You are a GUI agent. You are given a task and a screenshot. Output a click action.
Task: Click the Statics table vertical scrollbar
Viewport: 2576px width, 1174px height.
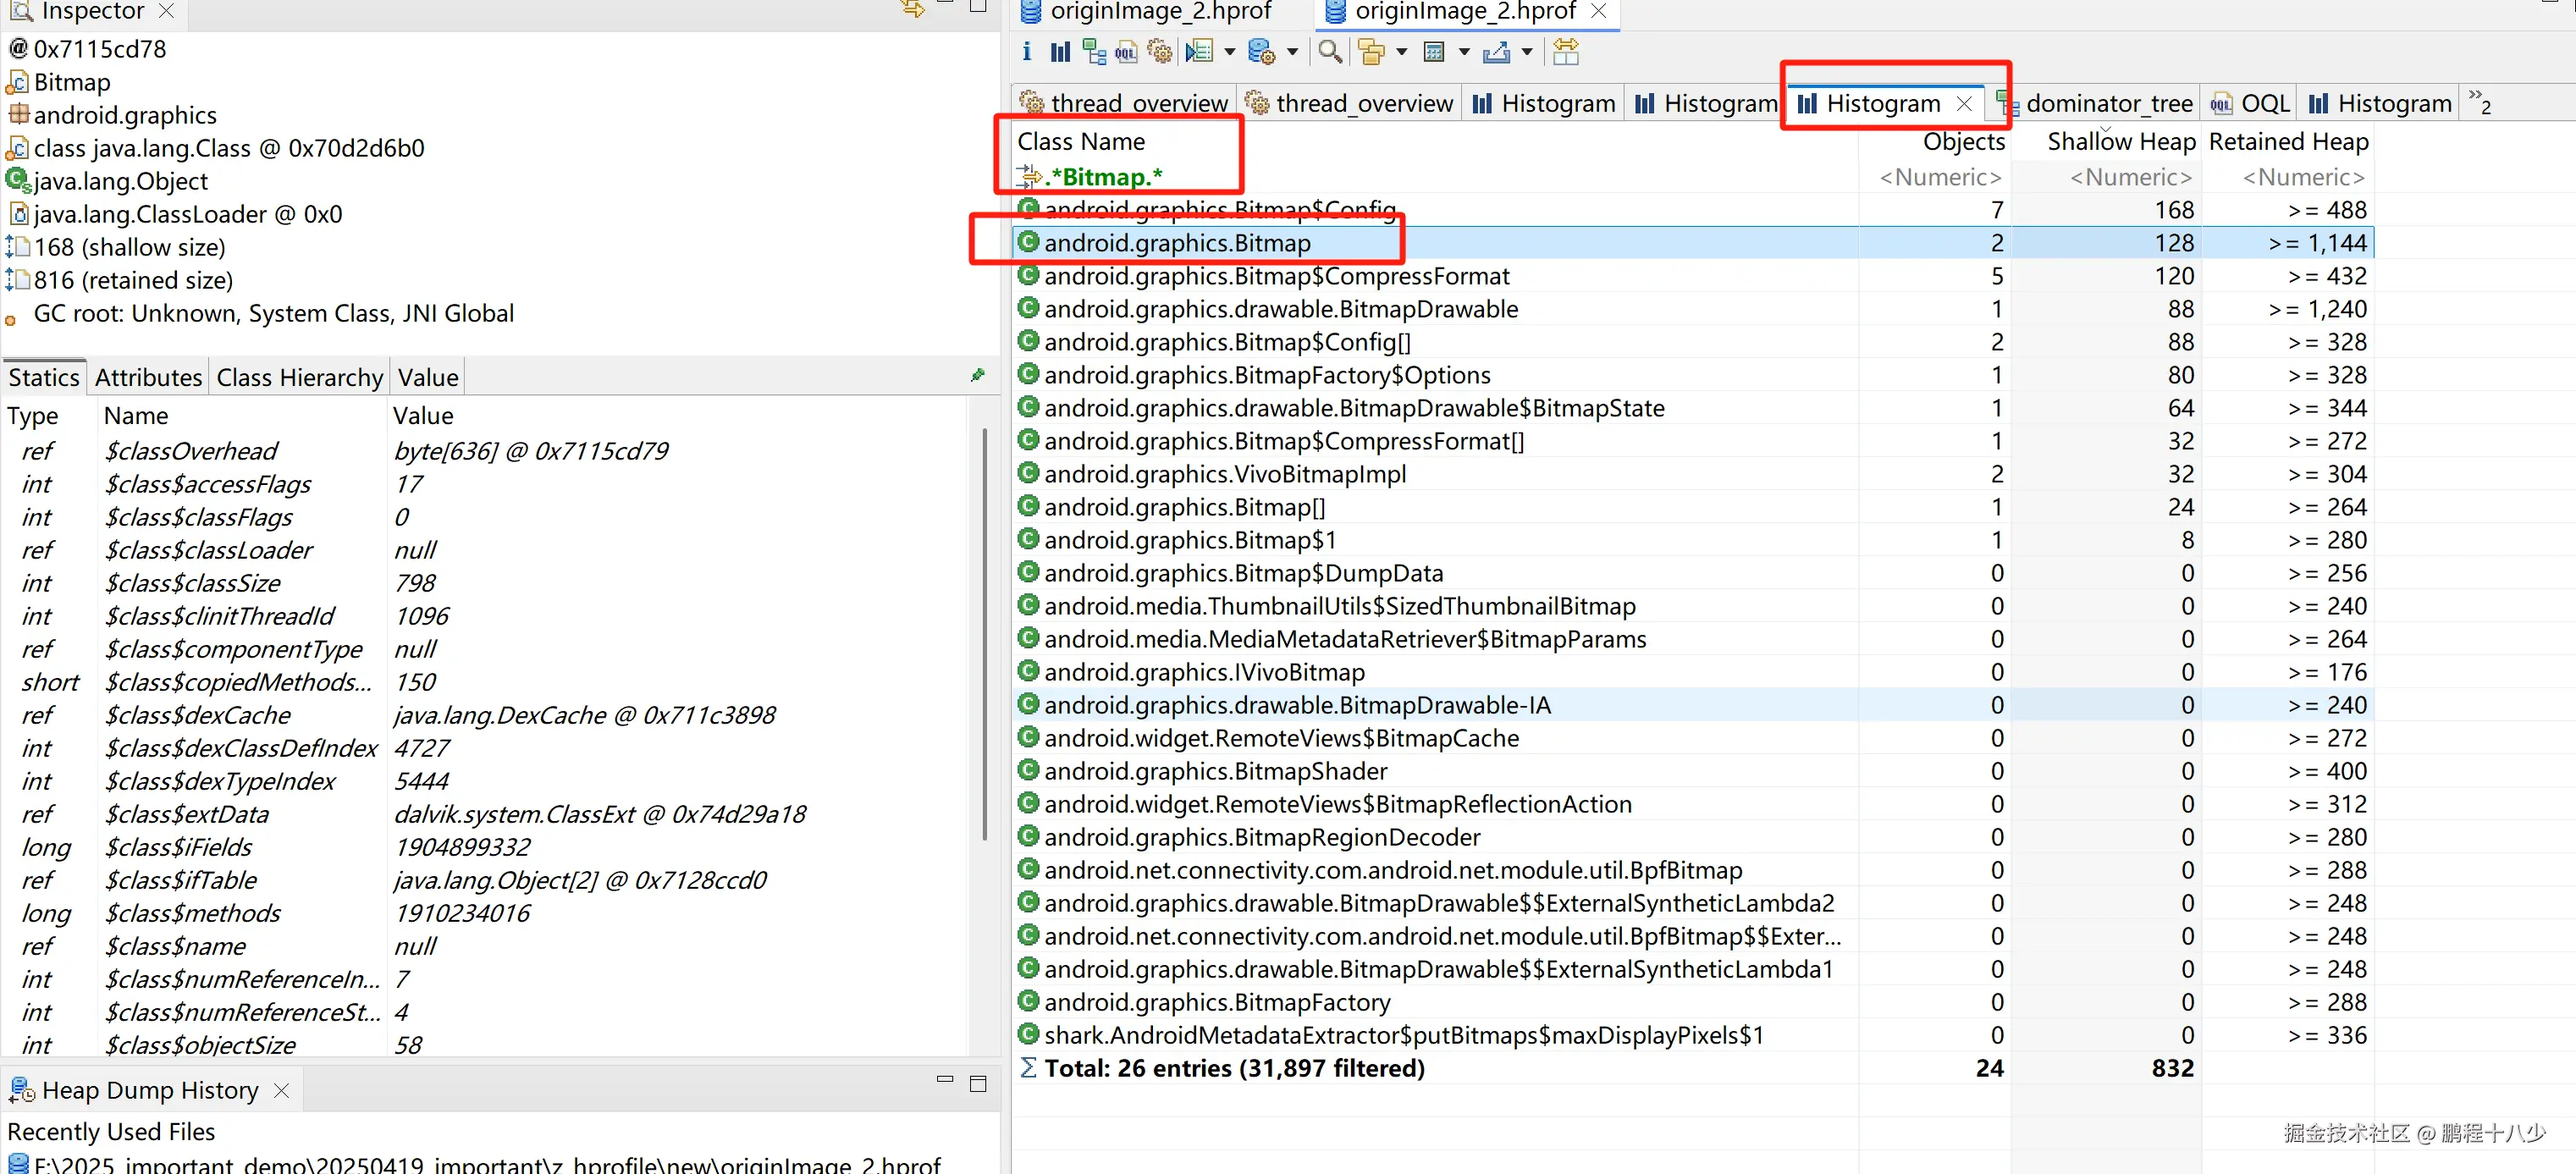tap(984, 634)
